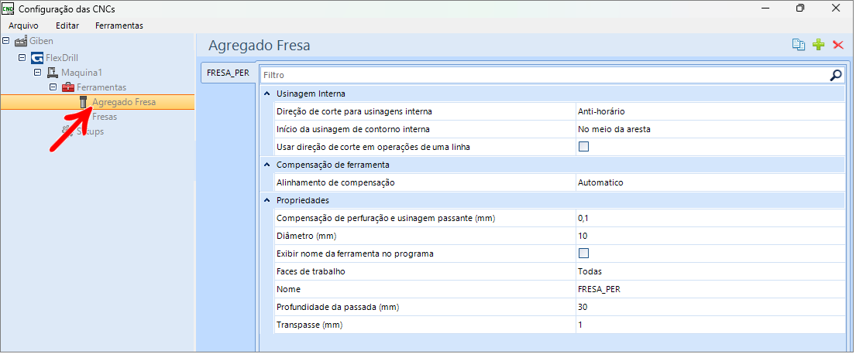Click the FlexDrill logo icon
Viewport: 856px width, 354px height.
pyautogui.click(x=37, y=57)
